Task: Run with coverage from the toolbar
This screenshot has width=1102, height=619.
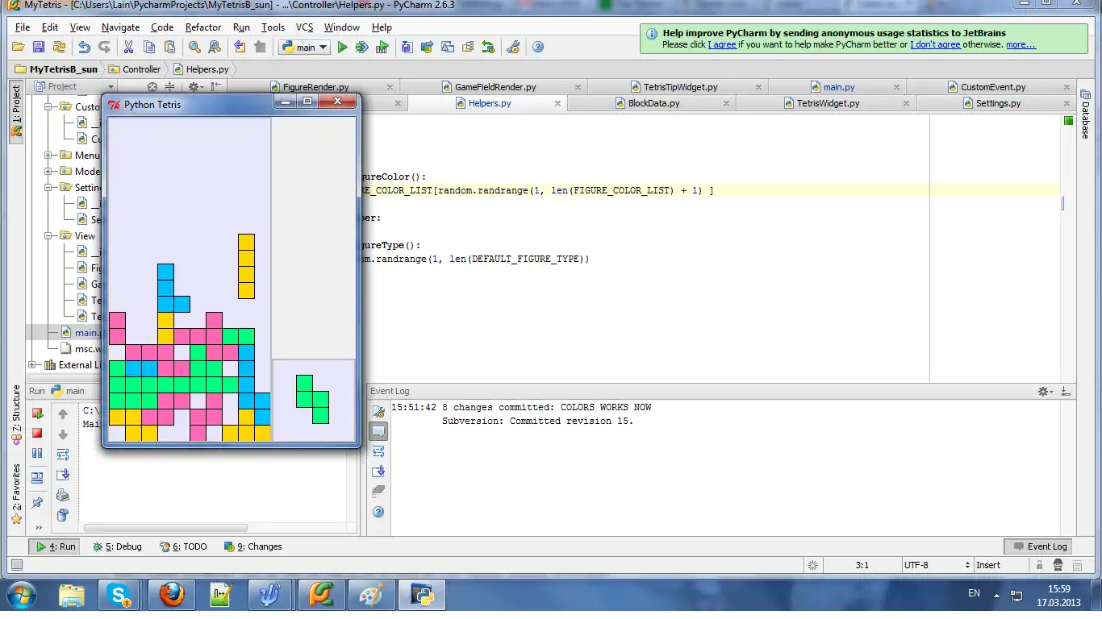Action: pyautogui.click(x=382, y=48)
